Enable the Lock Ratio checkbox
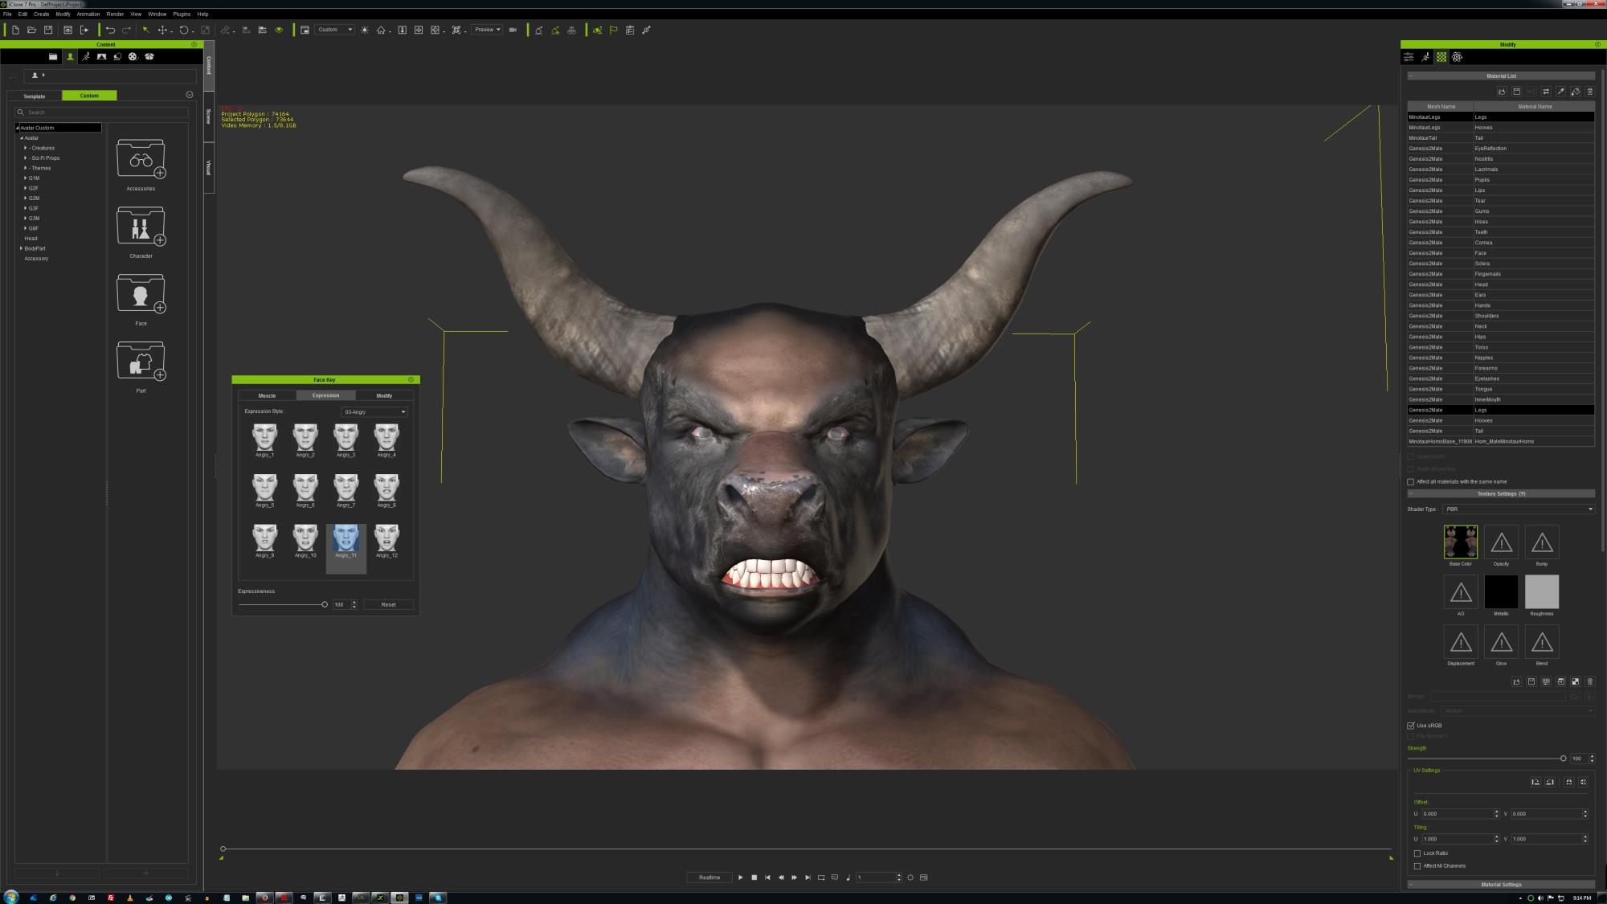The height and width of the screenshot is (904, 1607). pos(1417,853)
